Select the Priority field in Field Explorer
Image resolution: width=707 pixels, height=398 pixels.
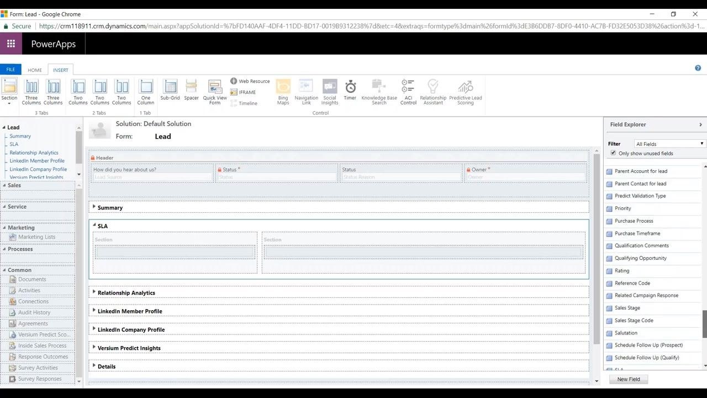point(622,208)
